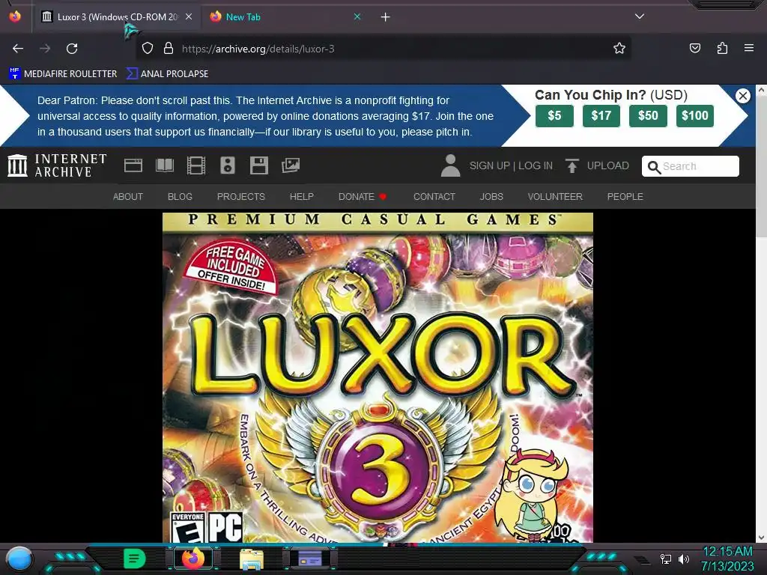Viewport: 767px width, 575px height.
Task: Reload the page with the refresh button
Action: (x=72, y=49)
